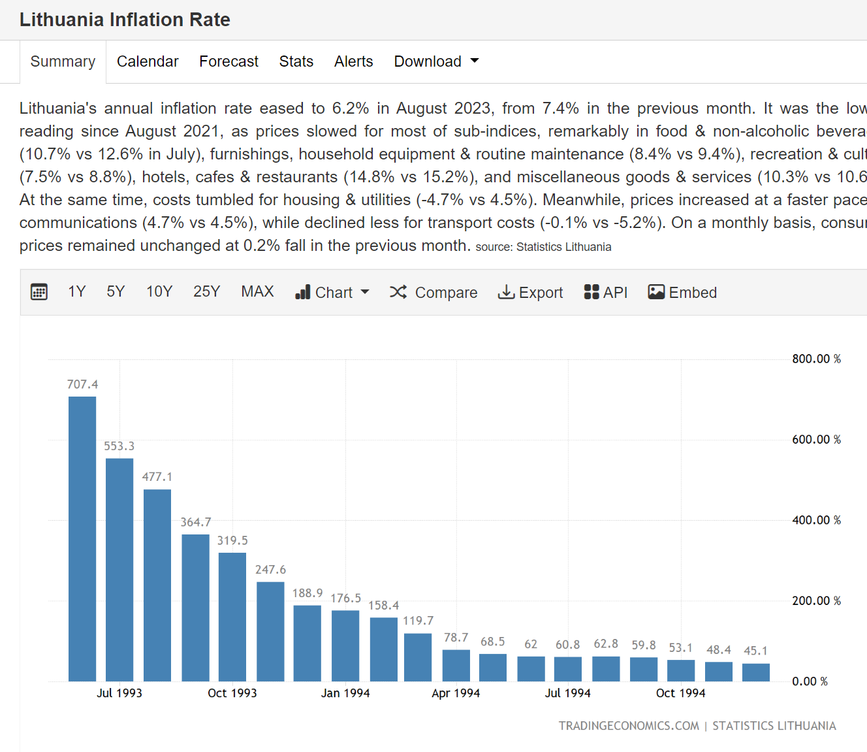Click the 600.00 % axis value
This screenshot has height=752, width=867.
click(816, 440)
